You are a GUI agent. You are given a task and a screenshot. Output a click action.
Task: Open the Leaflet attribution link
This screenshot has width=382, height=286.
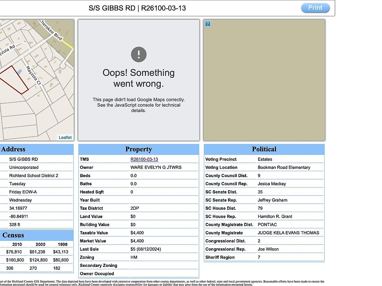click(65, 137)
